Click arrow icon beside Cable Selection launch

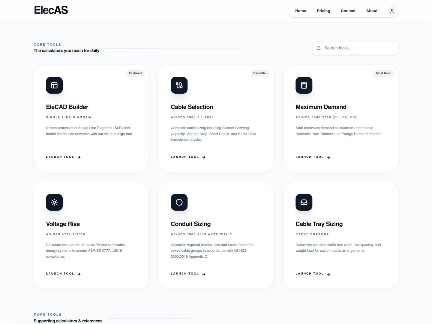204,157
